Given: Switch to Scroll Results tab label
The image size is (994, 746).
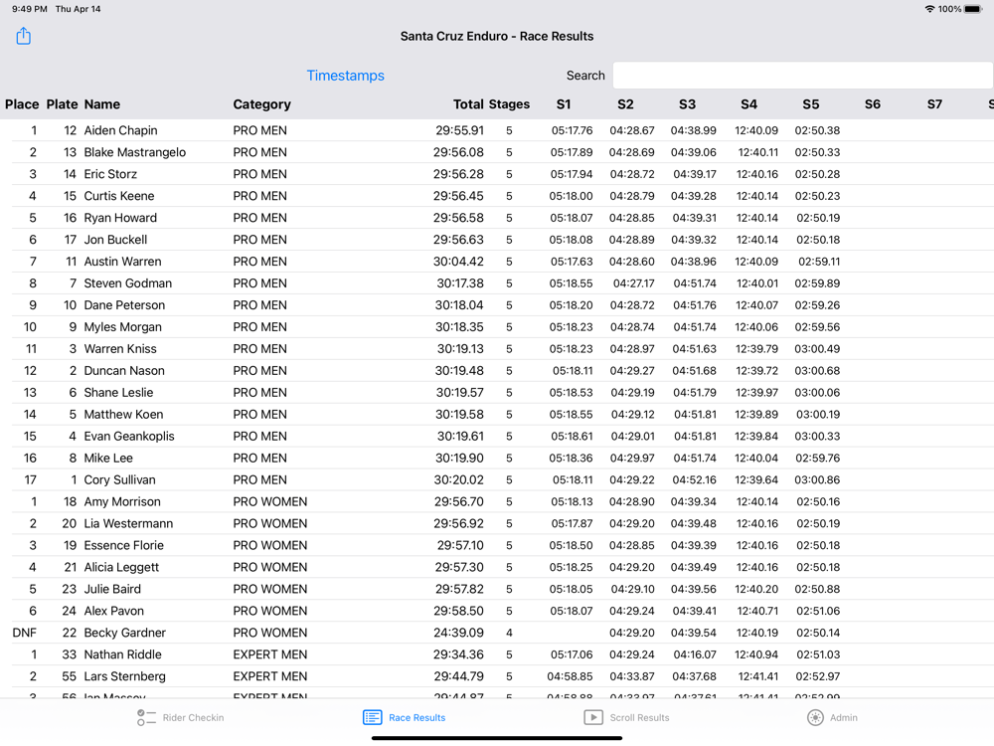Looking at the screenshot, I should [639, 717].
